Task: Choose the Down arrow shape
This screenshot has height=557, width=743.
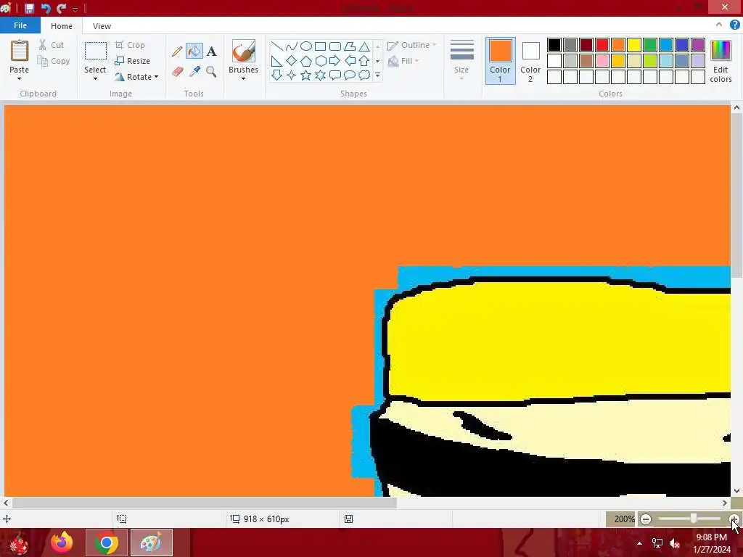Action: [276, 75]
